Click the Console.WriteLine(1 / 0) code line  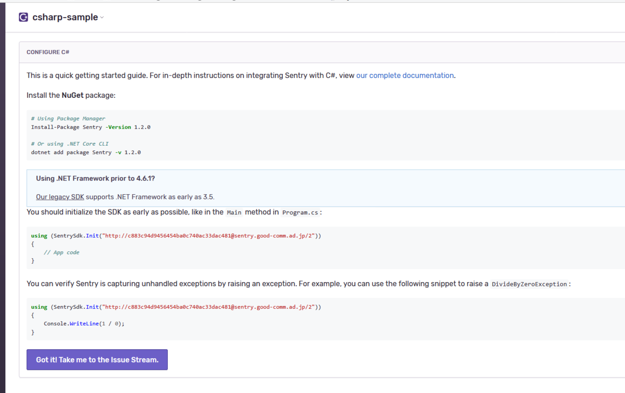pos(84,323)
